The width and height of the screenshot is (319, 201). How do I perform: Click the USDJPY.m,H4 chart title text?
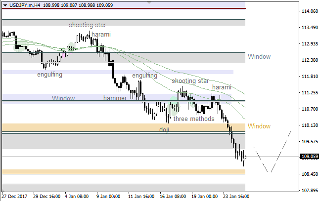[24, 4]
